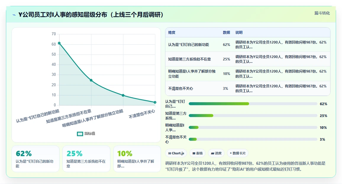Click the 10% chart data point

[x=123, y=95]
